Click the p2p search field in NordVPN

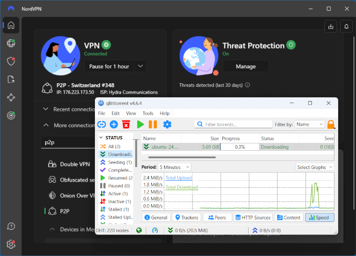(x=68, y=142)
